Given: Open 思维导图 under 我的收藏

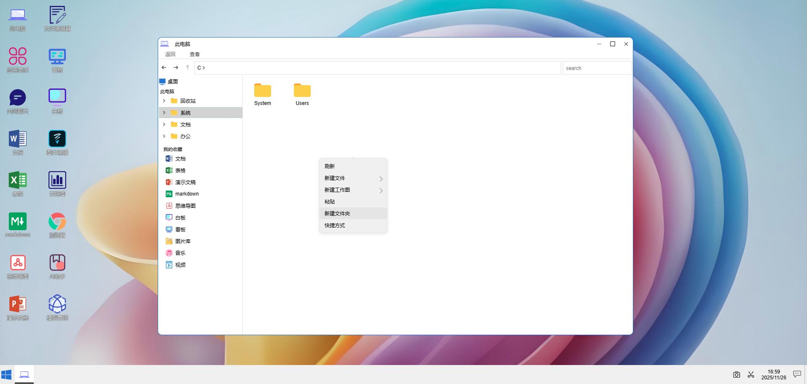Looking at the screenshot, I should coord(180,206).
